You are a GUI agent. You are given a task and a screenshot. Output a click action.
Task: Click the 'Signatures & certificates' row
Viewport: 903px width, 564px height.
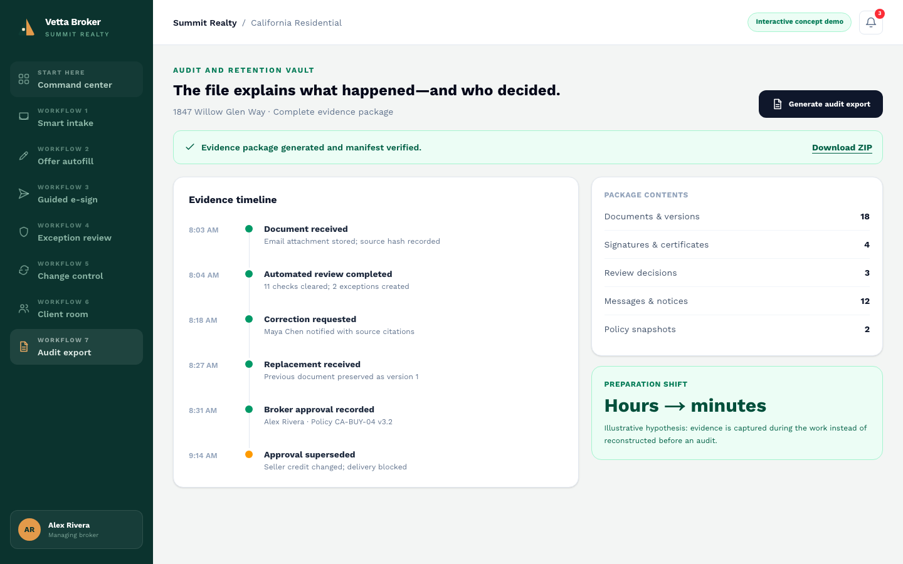click(x=737, y=245)
